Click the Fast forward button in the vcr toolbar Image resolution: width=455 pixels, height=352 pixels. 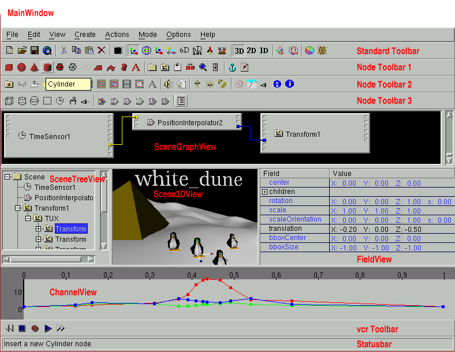click(x=61, y=328)
